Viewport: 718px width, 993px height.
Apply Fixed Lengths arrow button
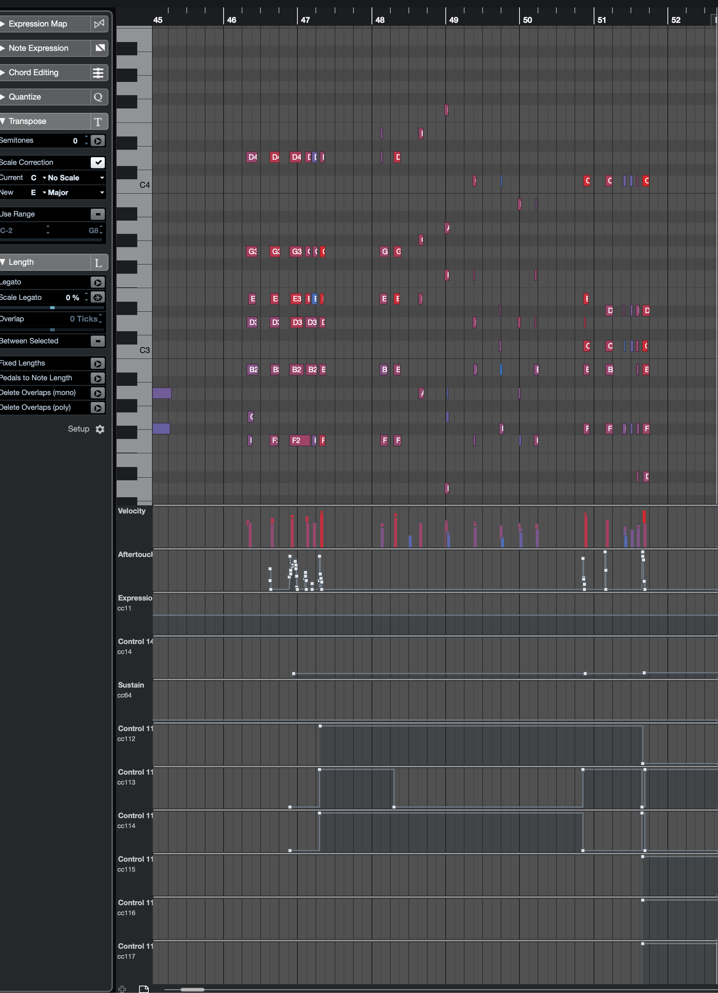(x=98, y=363)
